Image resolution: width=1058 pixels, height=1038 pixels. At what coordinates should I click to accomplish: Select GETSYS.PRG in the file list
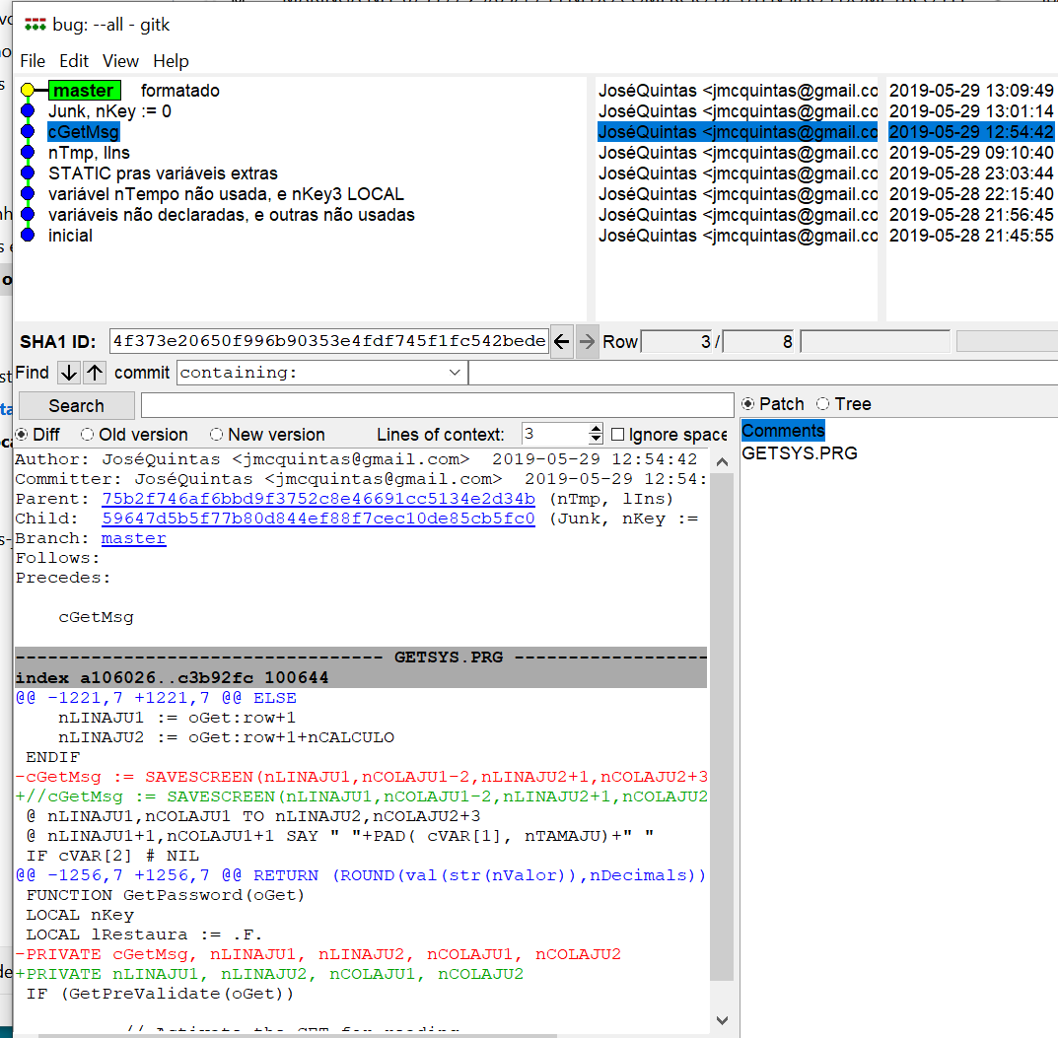point(800,453)
